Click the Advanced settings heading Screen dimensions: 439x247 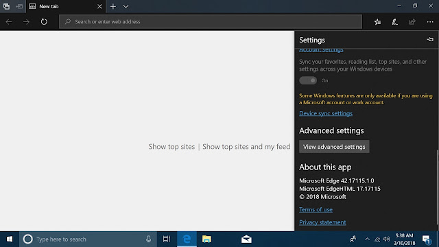click(331, 130)
